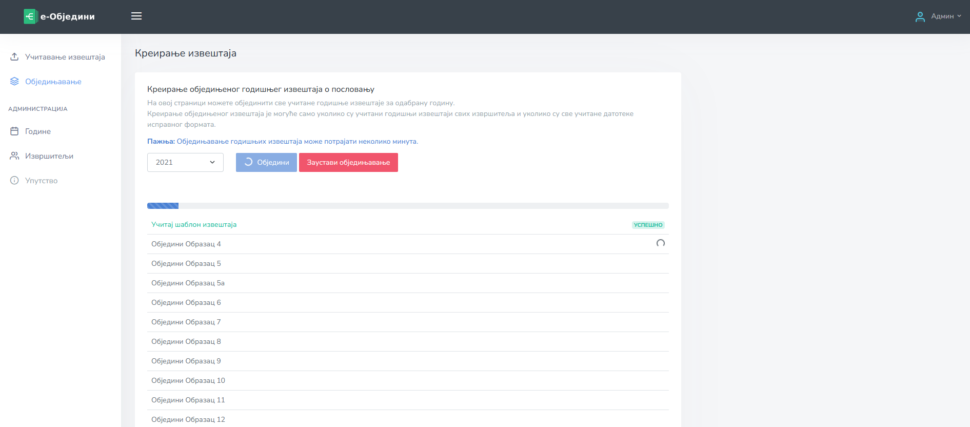Stop merging with Заустави обједињавање button
The image size is (970, 427).
(x=348, y=162)
